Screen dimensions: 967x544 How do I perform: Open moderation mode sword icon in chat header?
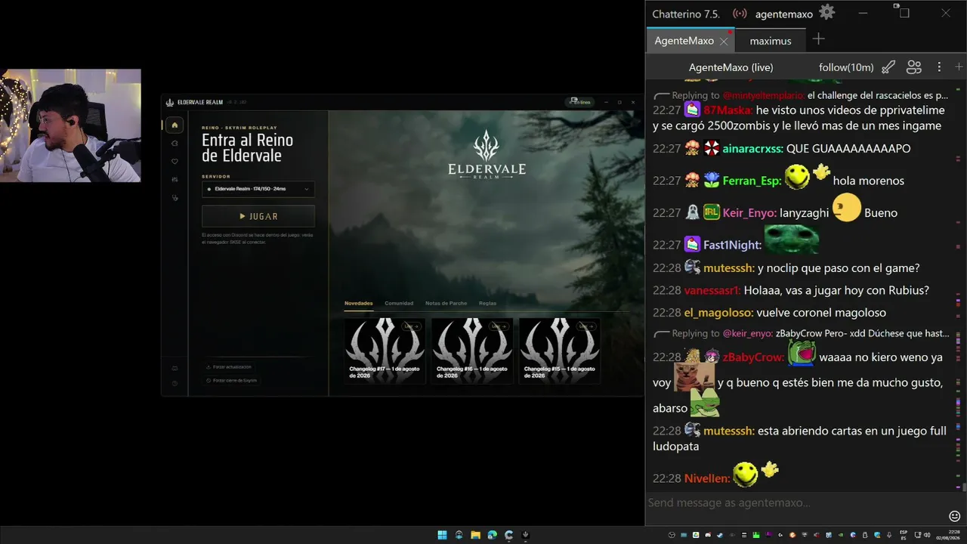(x=888, y=67)
